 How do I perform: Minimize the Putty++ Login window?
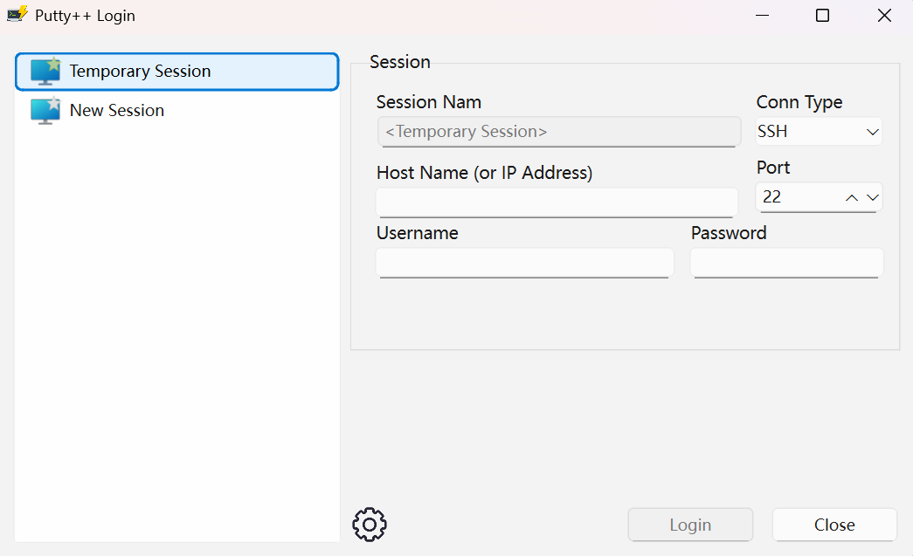pyautogui.click(x=762, y=16)
